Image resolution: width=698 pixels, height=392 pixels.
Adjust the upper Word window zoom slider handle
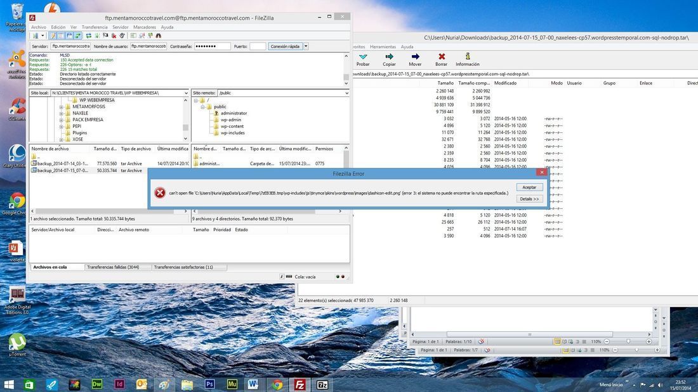[628, 341]
